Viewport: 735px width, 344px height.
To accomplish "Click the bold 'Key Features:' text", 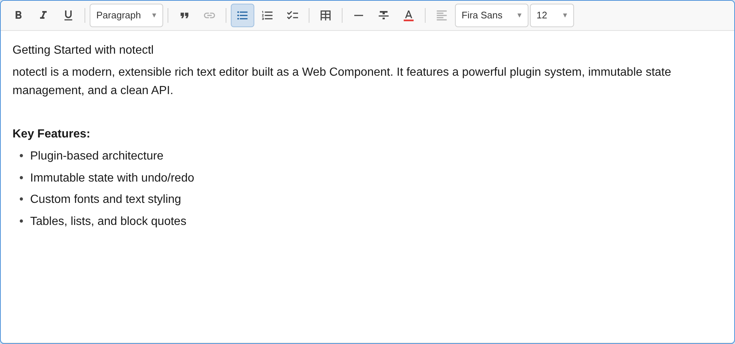I will point(51,133).
